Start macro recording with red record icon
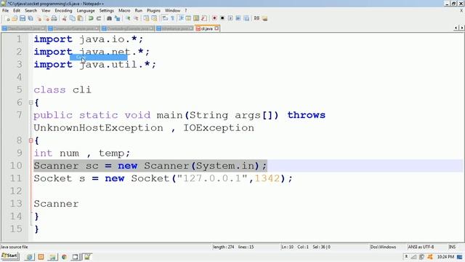465x262 pixels. [x=214, y=18]
